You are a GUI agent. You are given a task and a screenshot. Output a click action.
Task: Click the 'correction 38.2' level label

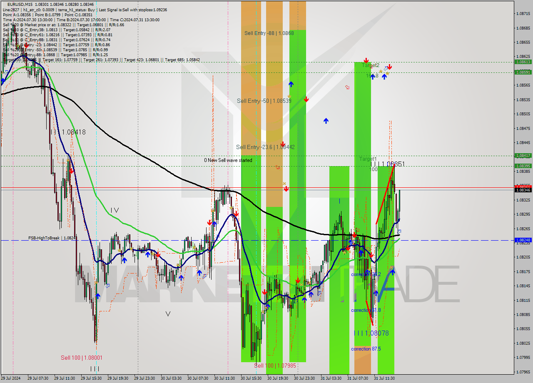(x=366, y=274)
